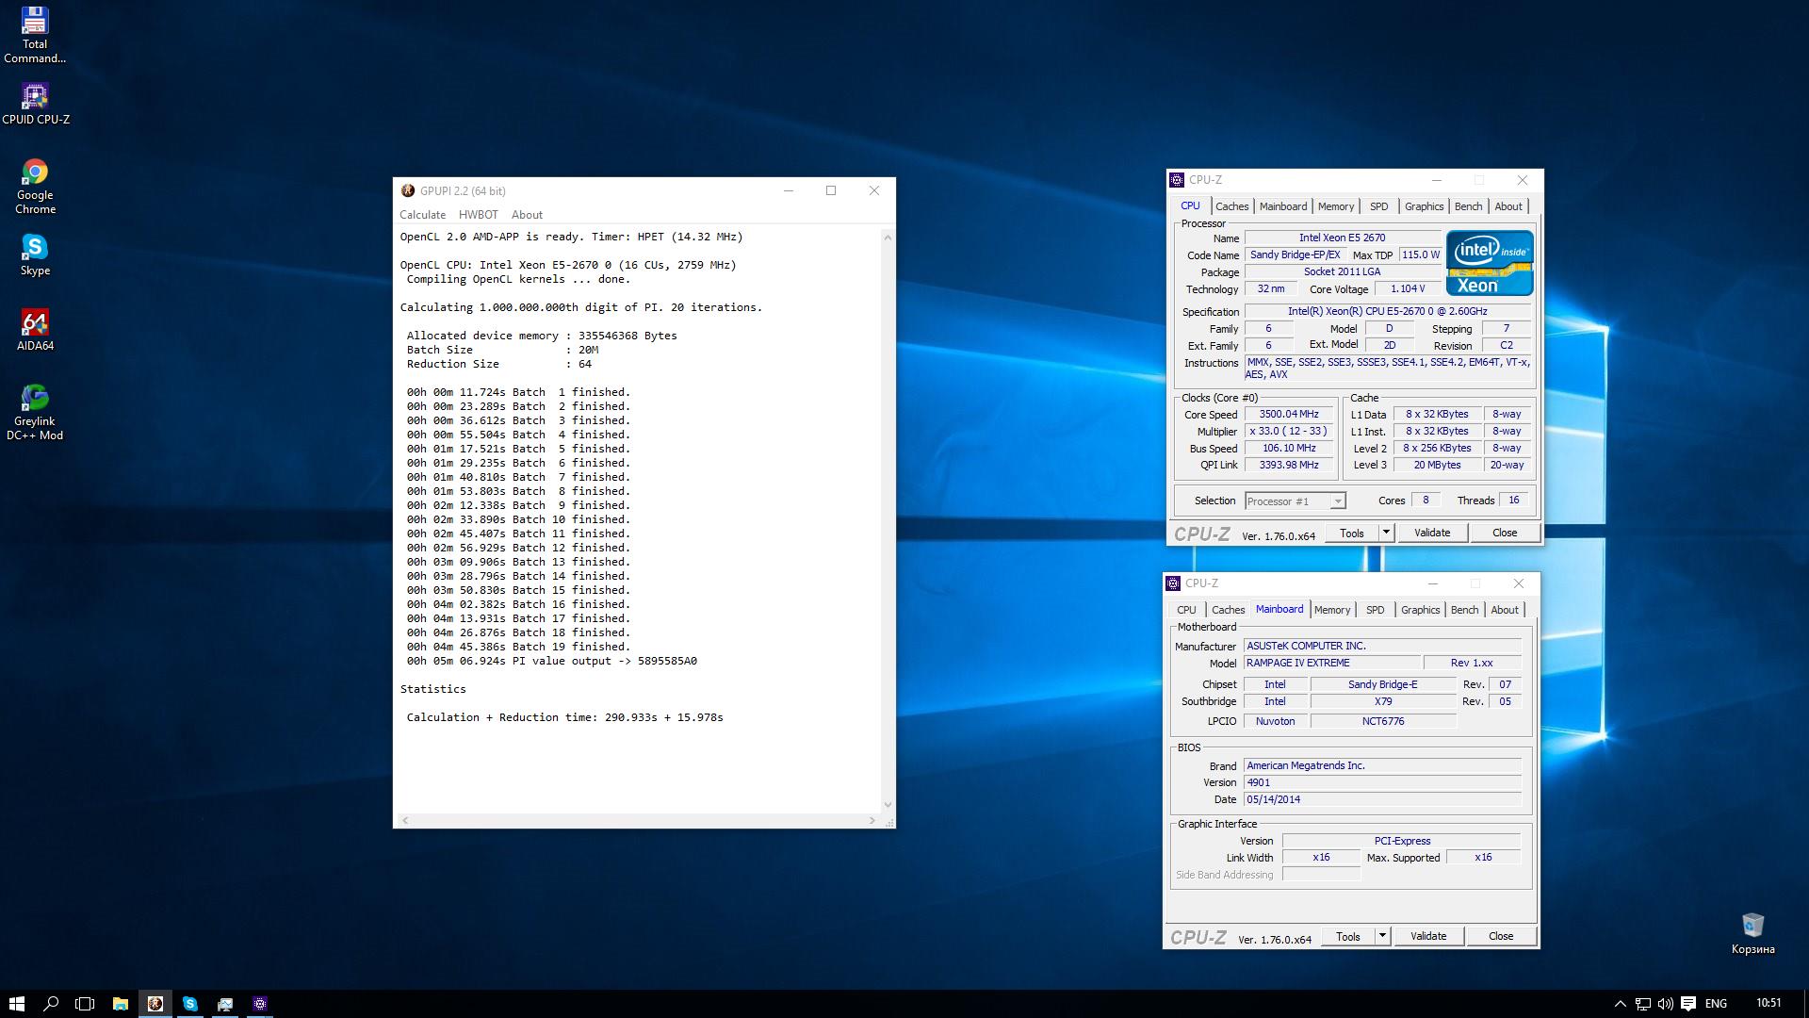Switch to Memory tab in upper CPU-Z
Viewport: 1809px width, 1018px height.
tap(1335, 206)
